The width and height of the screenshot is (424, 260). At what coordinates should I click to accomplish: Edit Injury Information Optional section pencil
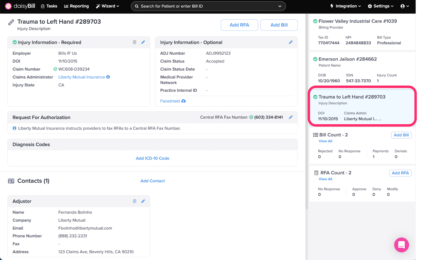291,42
